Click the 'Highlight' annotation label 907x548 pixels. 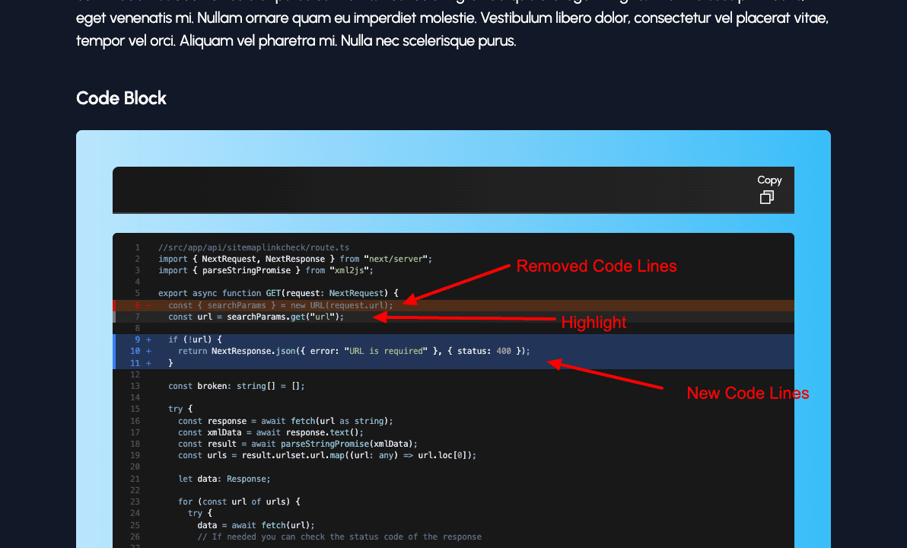(594, 323)
